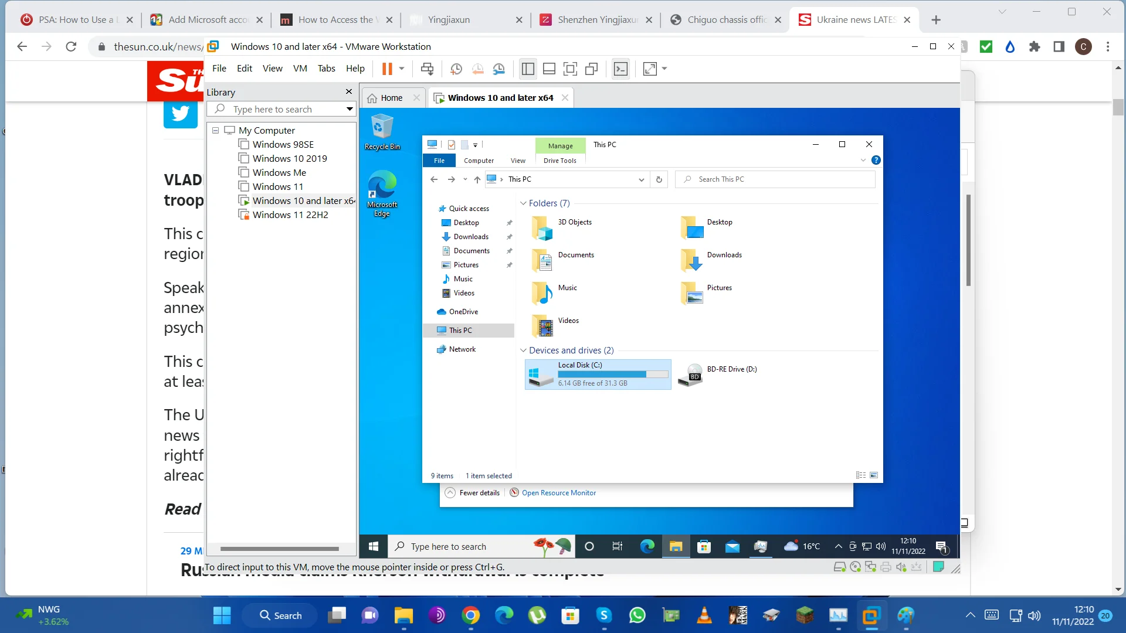Toggle the VMware library sidebar view
Screen dimensions: 1126x633
528,69
